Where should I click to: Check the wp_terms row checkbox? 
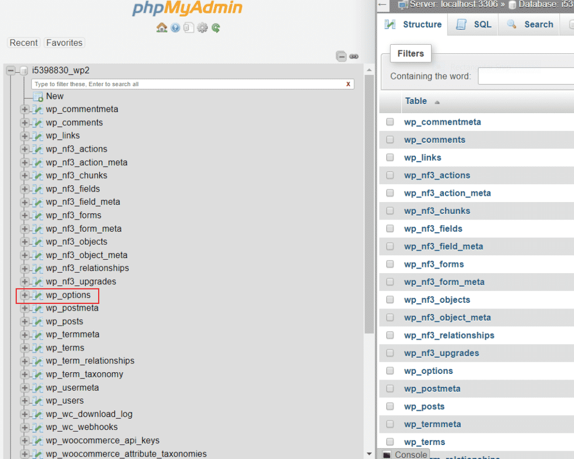point(390,442)
